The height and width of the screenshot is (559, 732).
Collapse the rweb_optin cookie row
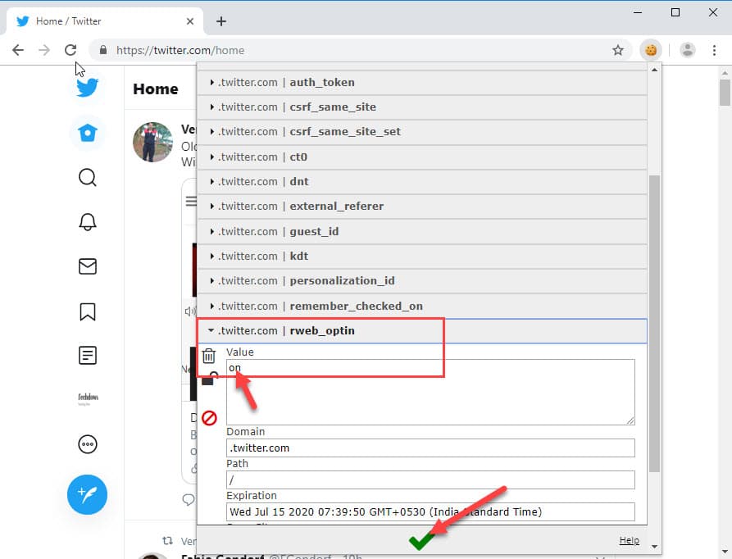tap(422, 331)
